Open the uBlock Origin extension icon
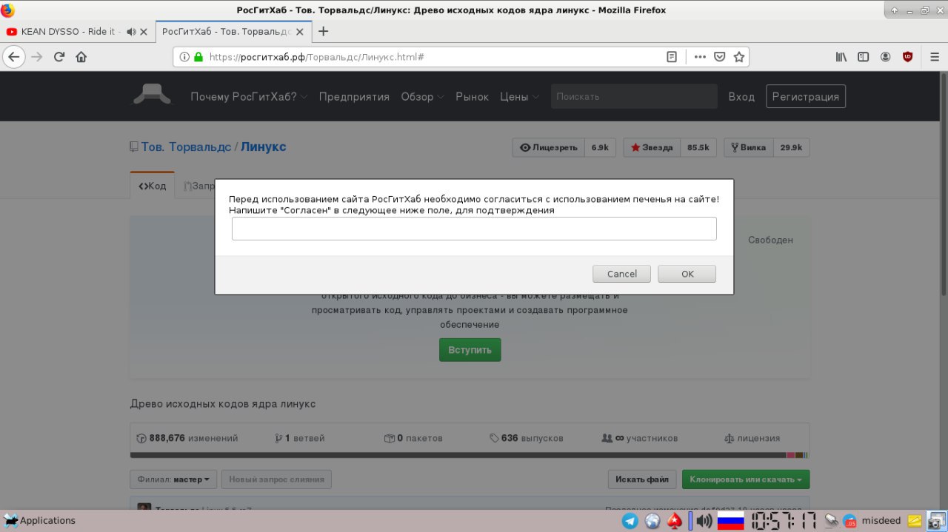Viewport: 948px width, 532px height. click(907, 57)
